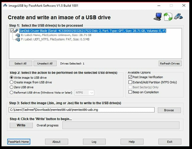
Task: Click the image file path input field
Action: click(81, 110)
